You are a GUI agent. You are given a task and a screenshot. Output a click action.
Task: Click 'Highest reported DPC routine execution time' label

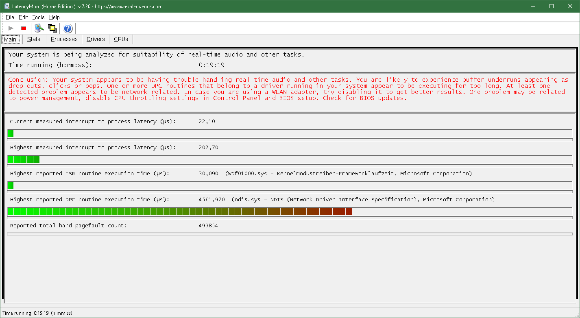(x=89, y=200)
